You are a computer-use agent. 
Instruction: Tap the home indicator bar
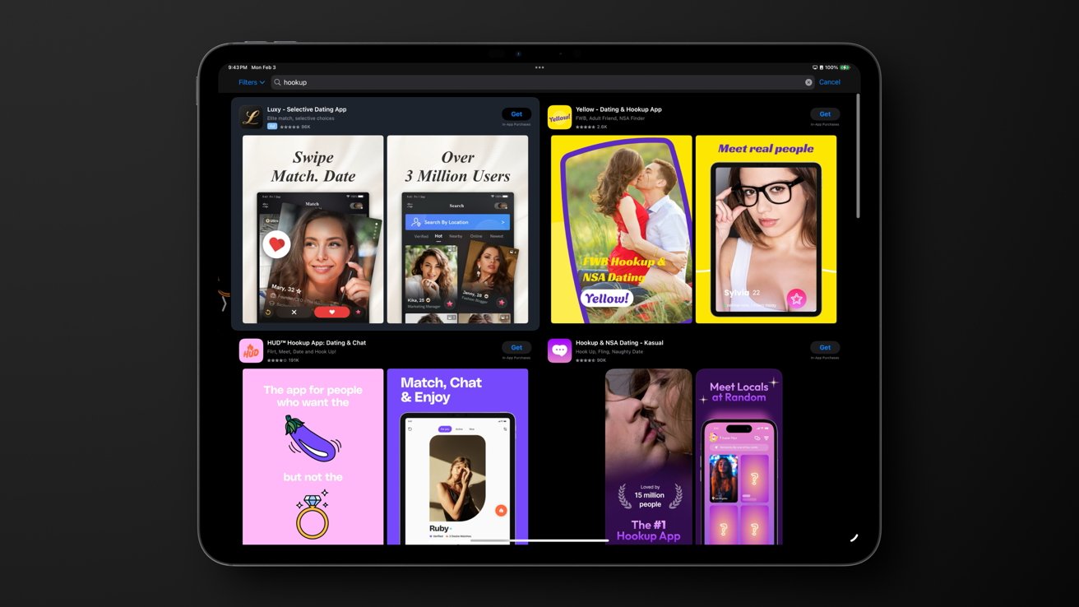point(539,540)
